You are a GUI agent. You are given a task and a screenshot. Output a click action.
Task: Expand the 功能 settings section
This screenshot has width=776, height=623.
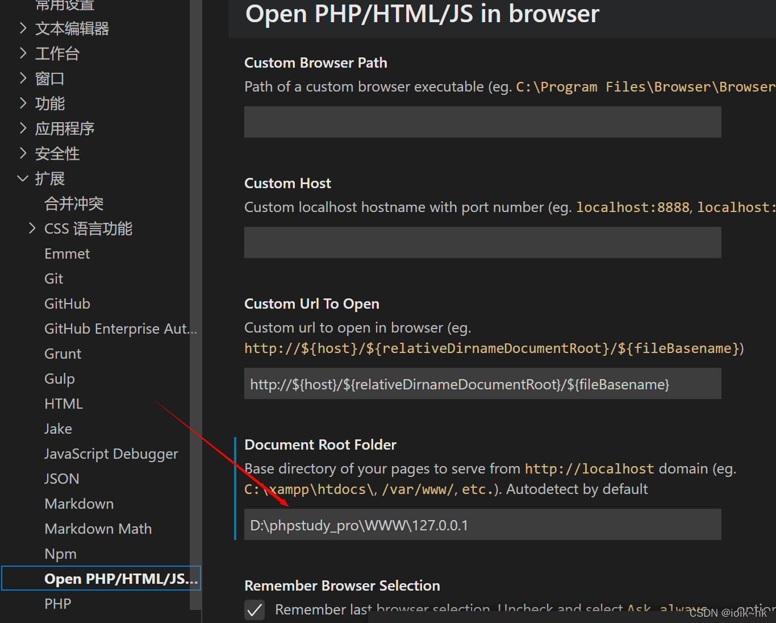tap(23, 103)
